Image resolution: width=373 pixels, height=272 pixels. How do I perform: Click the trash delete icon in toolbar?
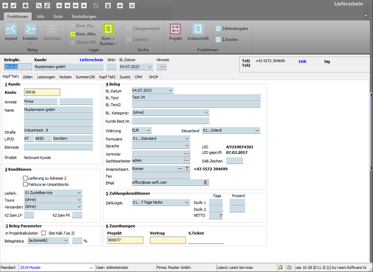click(x=108, y=5)
